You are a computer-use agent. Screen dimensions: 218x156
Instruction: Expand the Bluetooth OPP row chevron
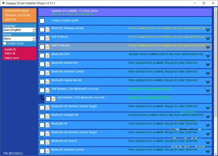coord(208,56)
